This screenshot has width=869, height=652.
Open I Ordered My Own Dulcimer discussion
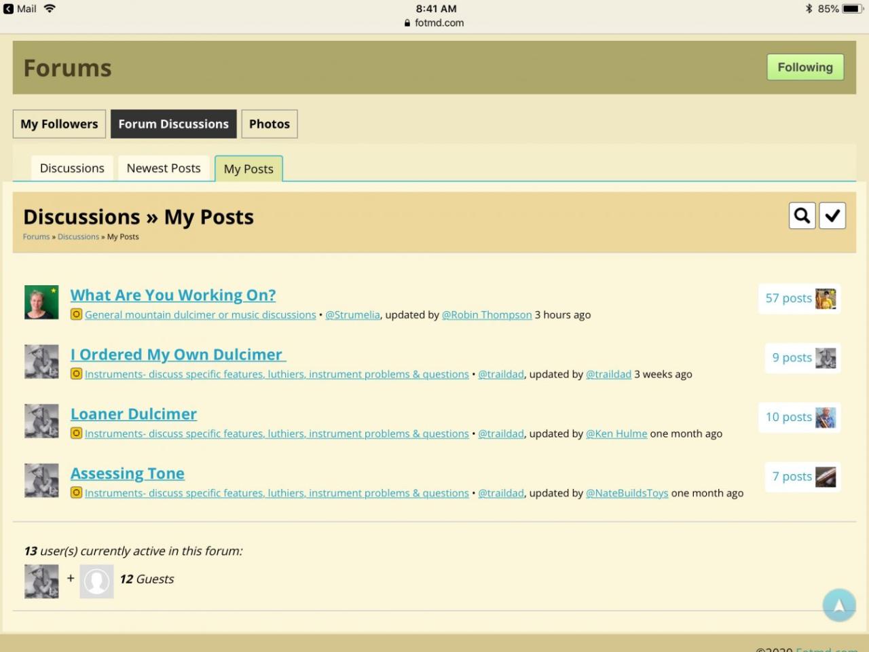point(178,355)
